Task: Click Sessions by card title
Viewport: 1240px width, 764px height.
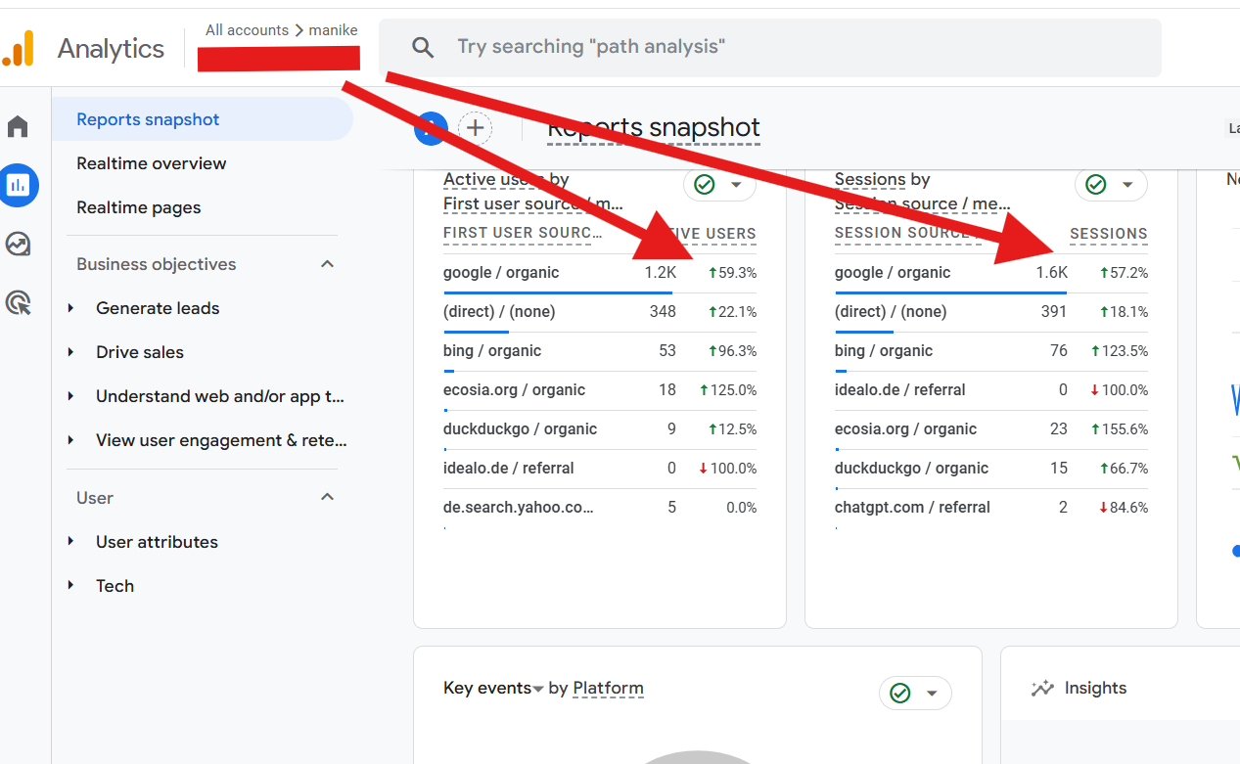Action: 883,180
